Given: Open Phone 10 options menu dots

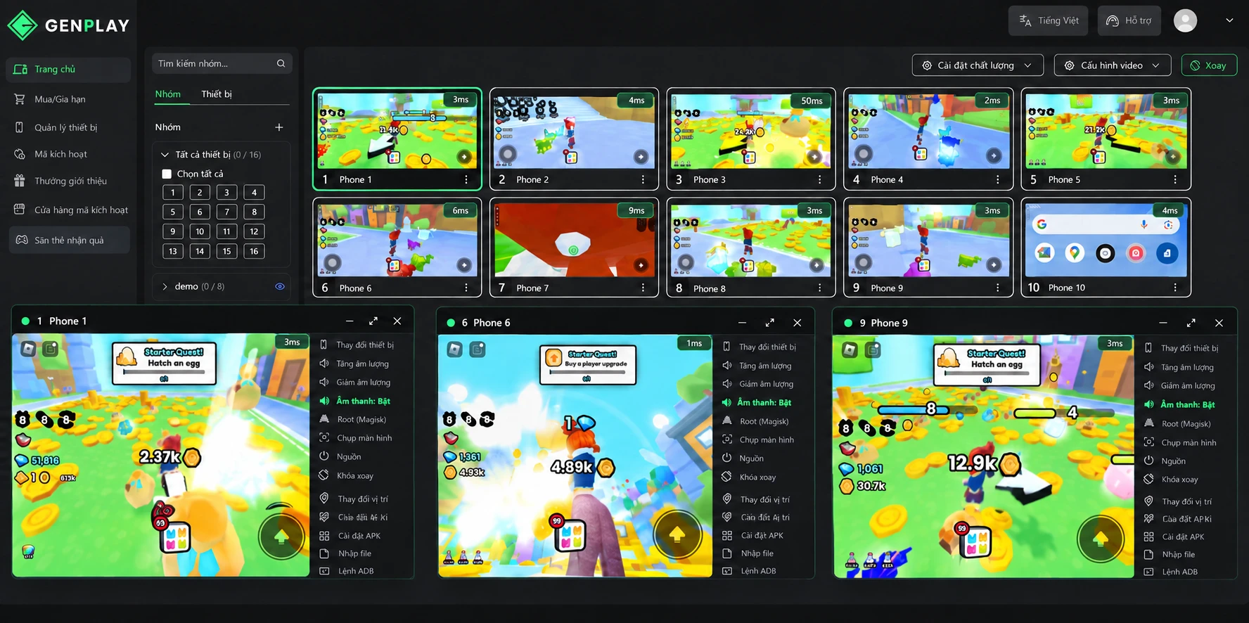Looking at the screenshot, I should coord(1174,288).
